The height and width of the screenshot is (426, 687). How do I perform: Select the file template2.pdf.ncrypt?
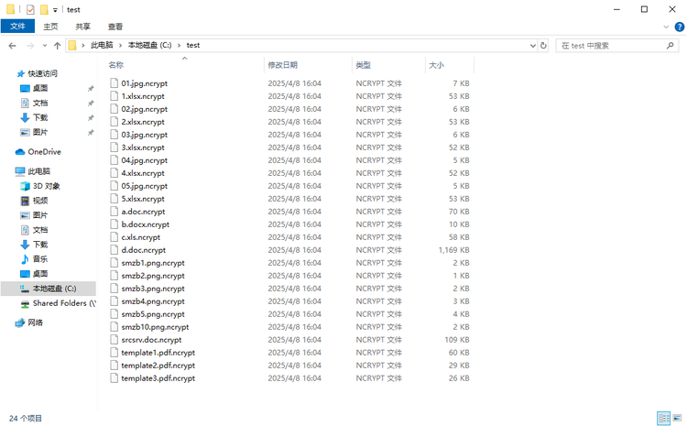point(158,366)
